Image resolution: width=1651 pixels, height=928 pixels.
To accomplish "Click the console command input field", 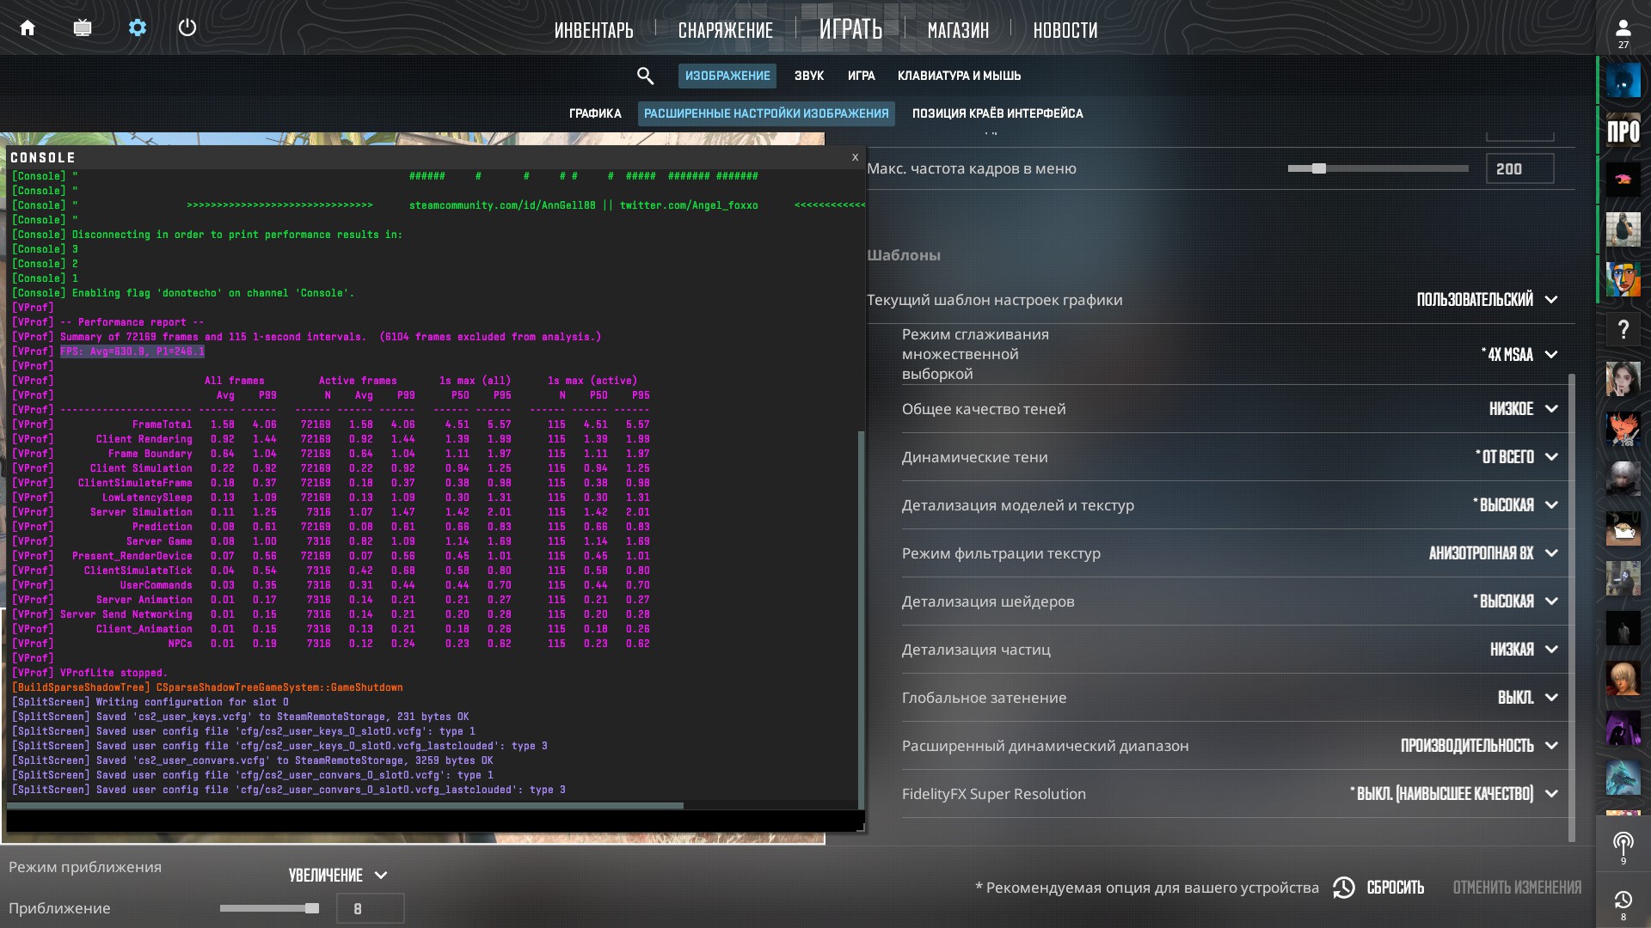I will (x=430, y=821).
